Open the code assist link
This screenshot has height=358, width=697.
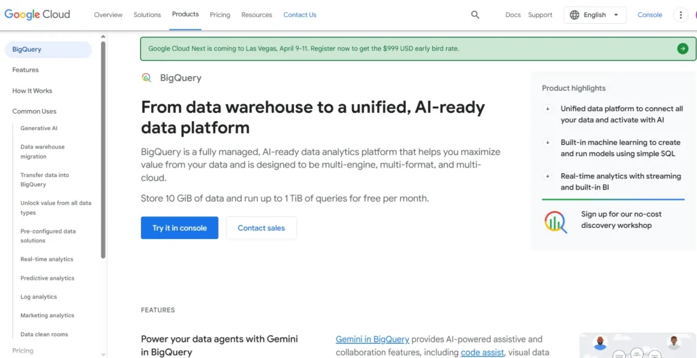click(x=483, y=353)
